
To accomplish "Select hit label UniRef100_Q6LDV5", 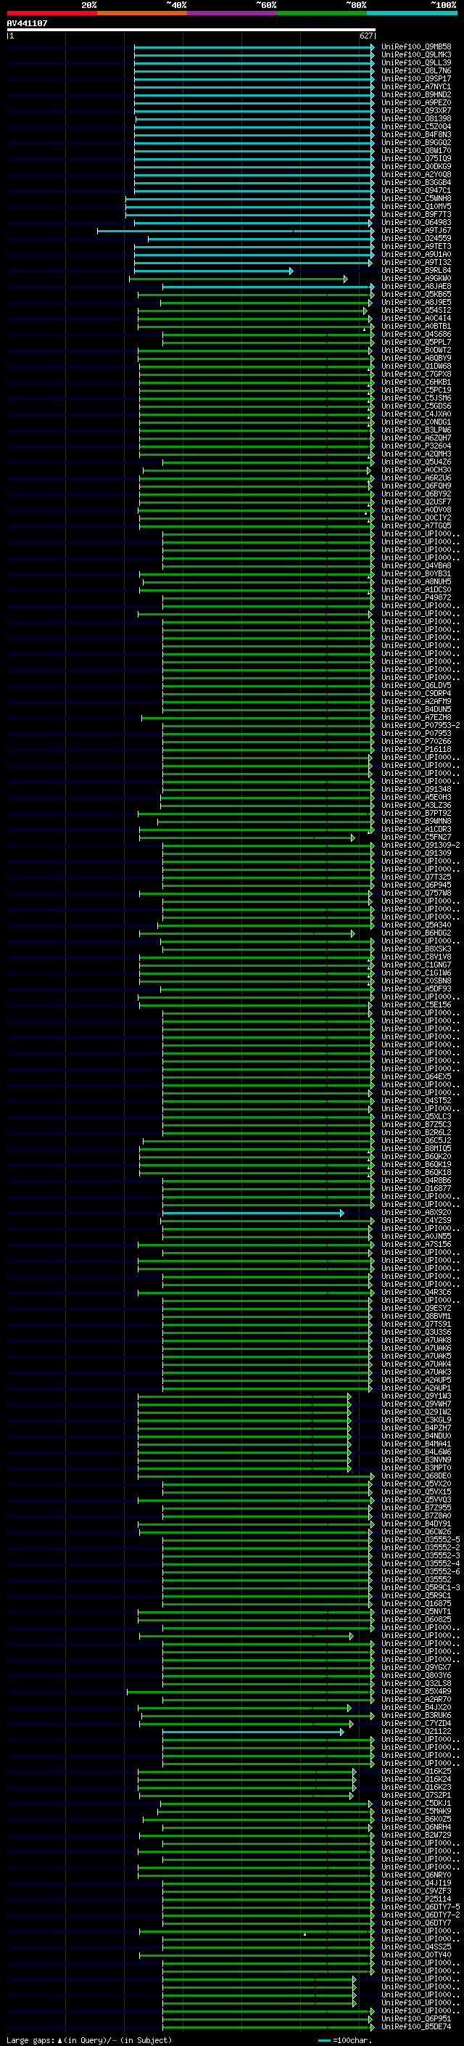I will 415,685.
